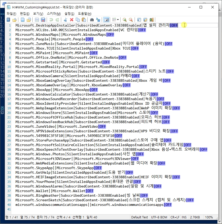This screenshot has height=224, width=222.
Task: Open the 편집(E) menu
Action: point(25,14)
